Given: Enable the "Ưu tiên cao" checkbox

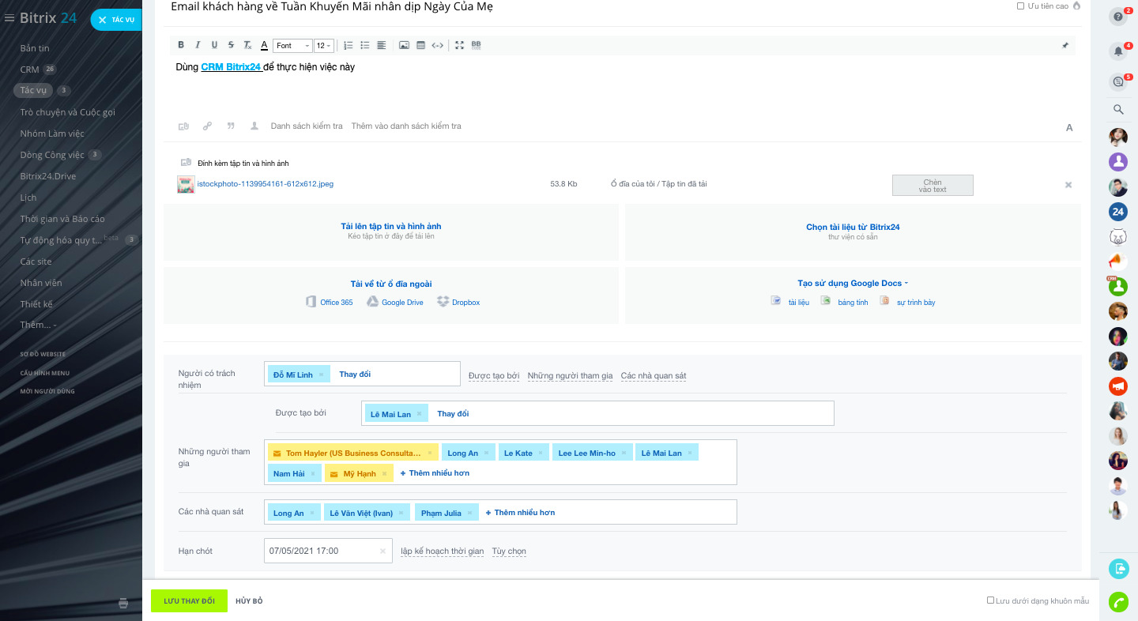Looking at the screenshot, I should point(1021,6).
